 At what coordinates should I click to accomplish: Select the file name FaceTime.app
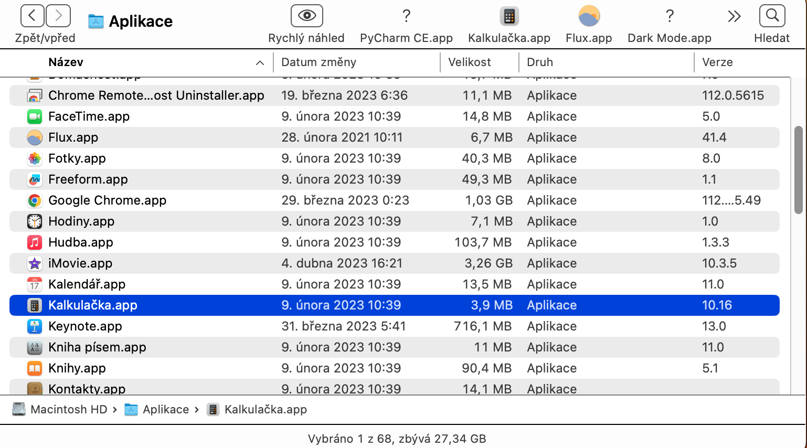point(89,116)
